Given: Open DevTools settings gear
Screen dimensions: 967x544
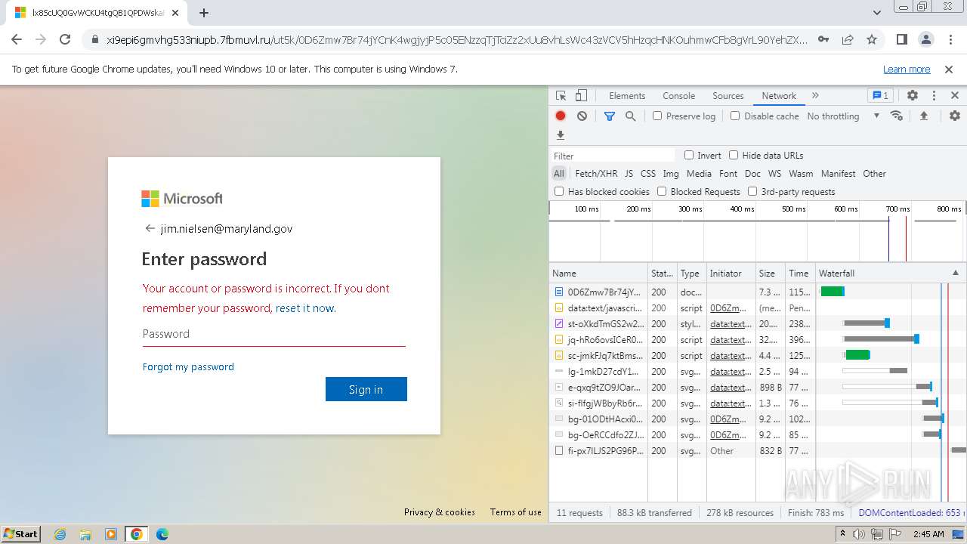Looking at the screenshot, I should pos(913,96).
